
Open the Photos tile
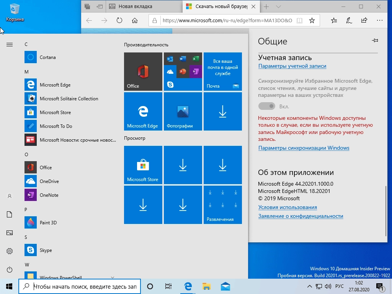(183, 111)
